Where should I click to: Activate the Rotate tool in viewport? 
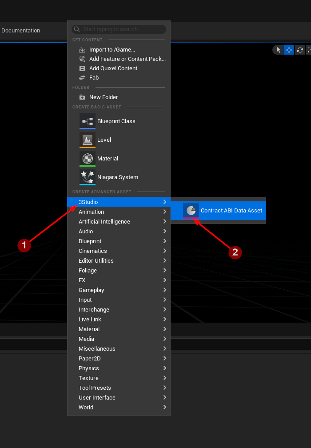300,50
